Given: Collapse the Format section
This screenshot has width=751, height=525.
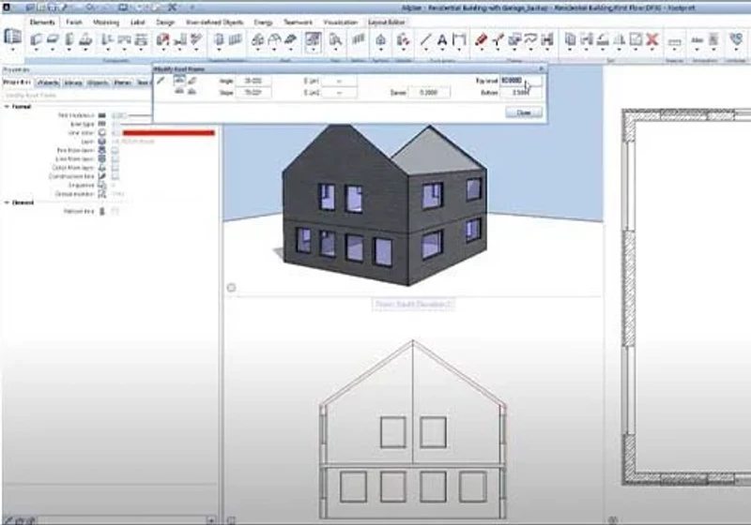Looking at the screenshot, I should tap(7, 107).
